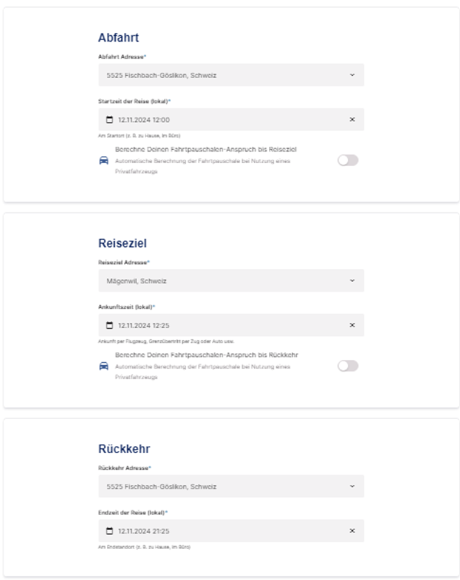Enable Fahrtpauschale calculation bis Reiseziel
This screenshot has height=580, width=460.
348,160
